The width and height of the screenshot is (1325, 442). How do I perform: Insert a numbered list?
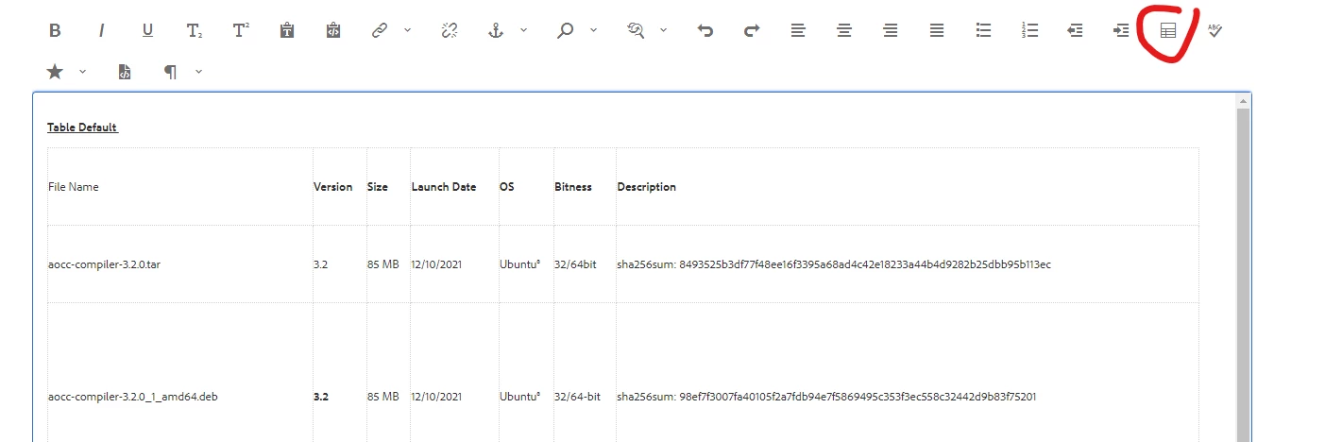[1029, 30]
